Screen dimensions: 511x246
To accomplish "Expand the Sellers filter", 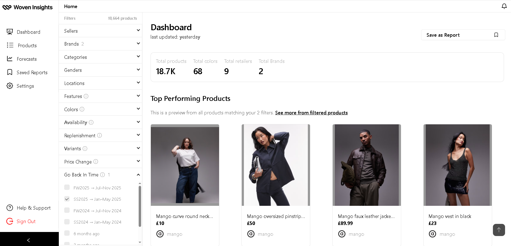I will (x=100, y=31).
